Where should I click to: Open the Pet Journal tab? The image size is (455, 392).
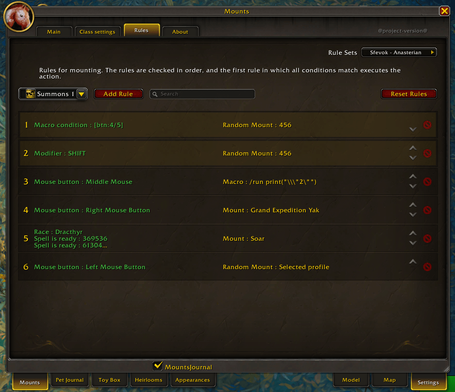[70, 380]
